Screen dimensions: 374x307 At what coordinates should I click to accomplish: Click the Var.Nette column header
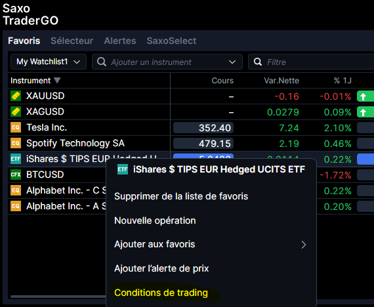[281, 81]
